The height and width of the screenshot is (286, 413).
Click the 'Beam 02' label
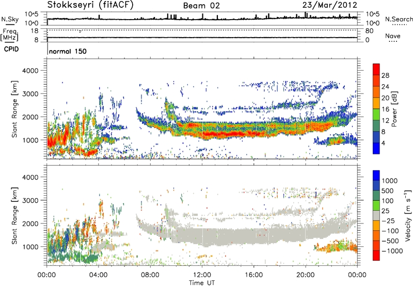coord(201,6)
